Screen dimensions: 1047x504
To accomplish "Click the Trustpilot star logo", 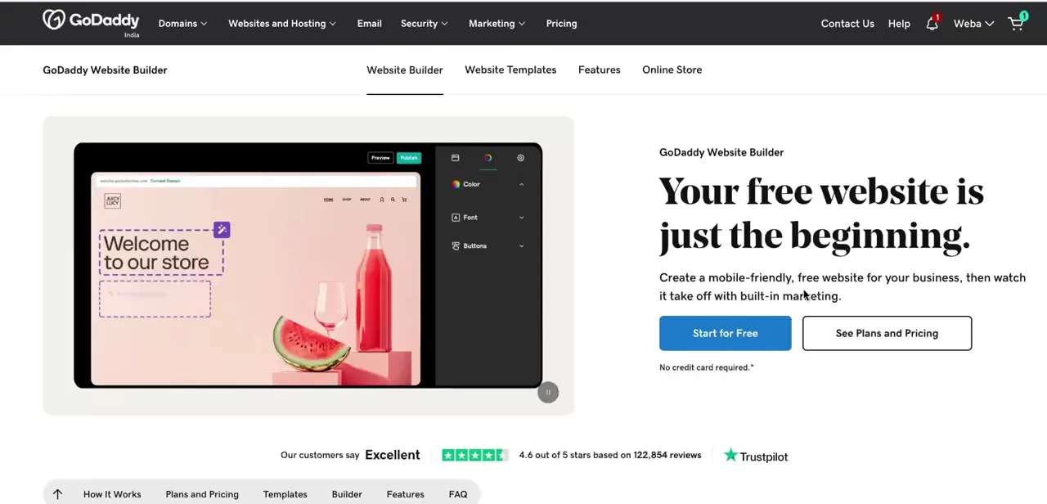I will (730, 455).
